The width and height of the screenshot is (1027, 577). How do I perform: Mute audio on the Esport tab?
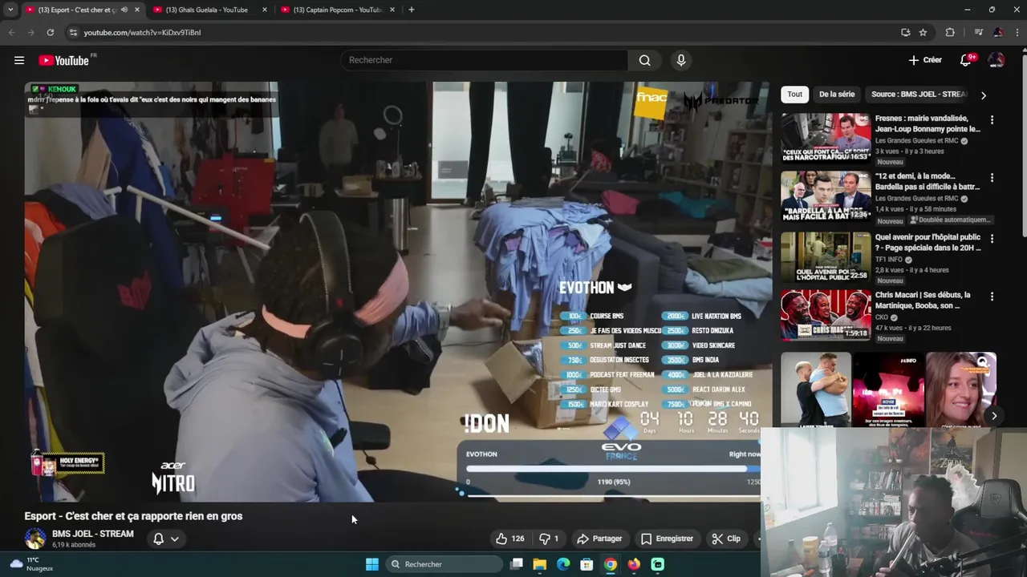click(124, 10)
